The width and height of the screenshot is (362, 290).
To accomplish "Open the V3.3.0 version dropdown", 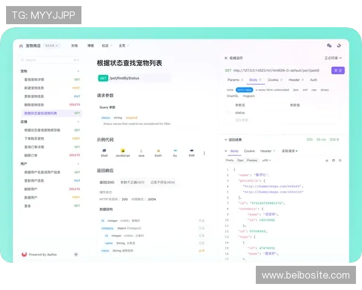I will (51, 45).
